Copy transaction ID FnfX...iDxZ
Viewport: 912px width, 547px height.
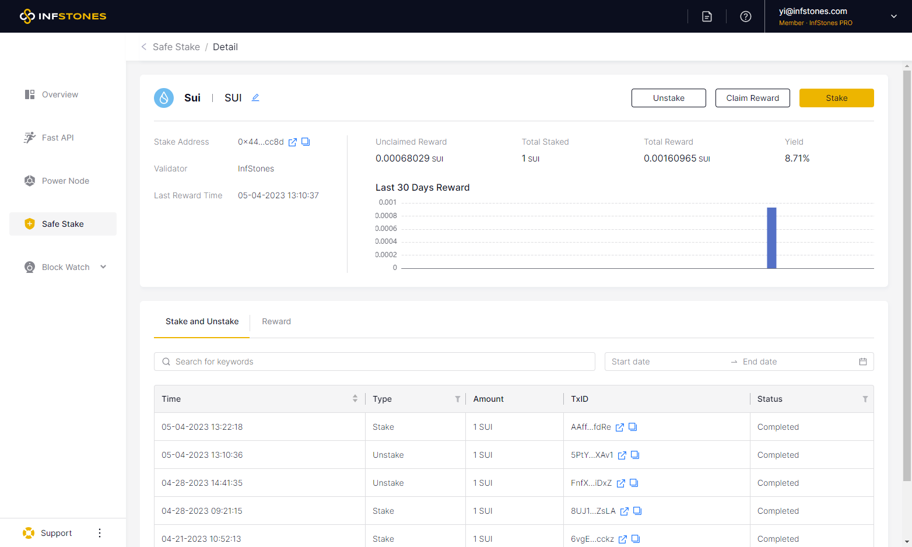tap(634, 483)
